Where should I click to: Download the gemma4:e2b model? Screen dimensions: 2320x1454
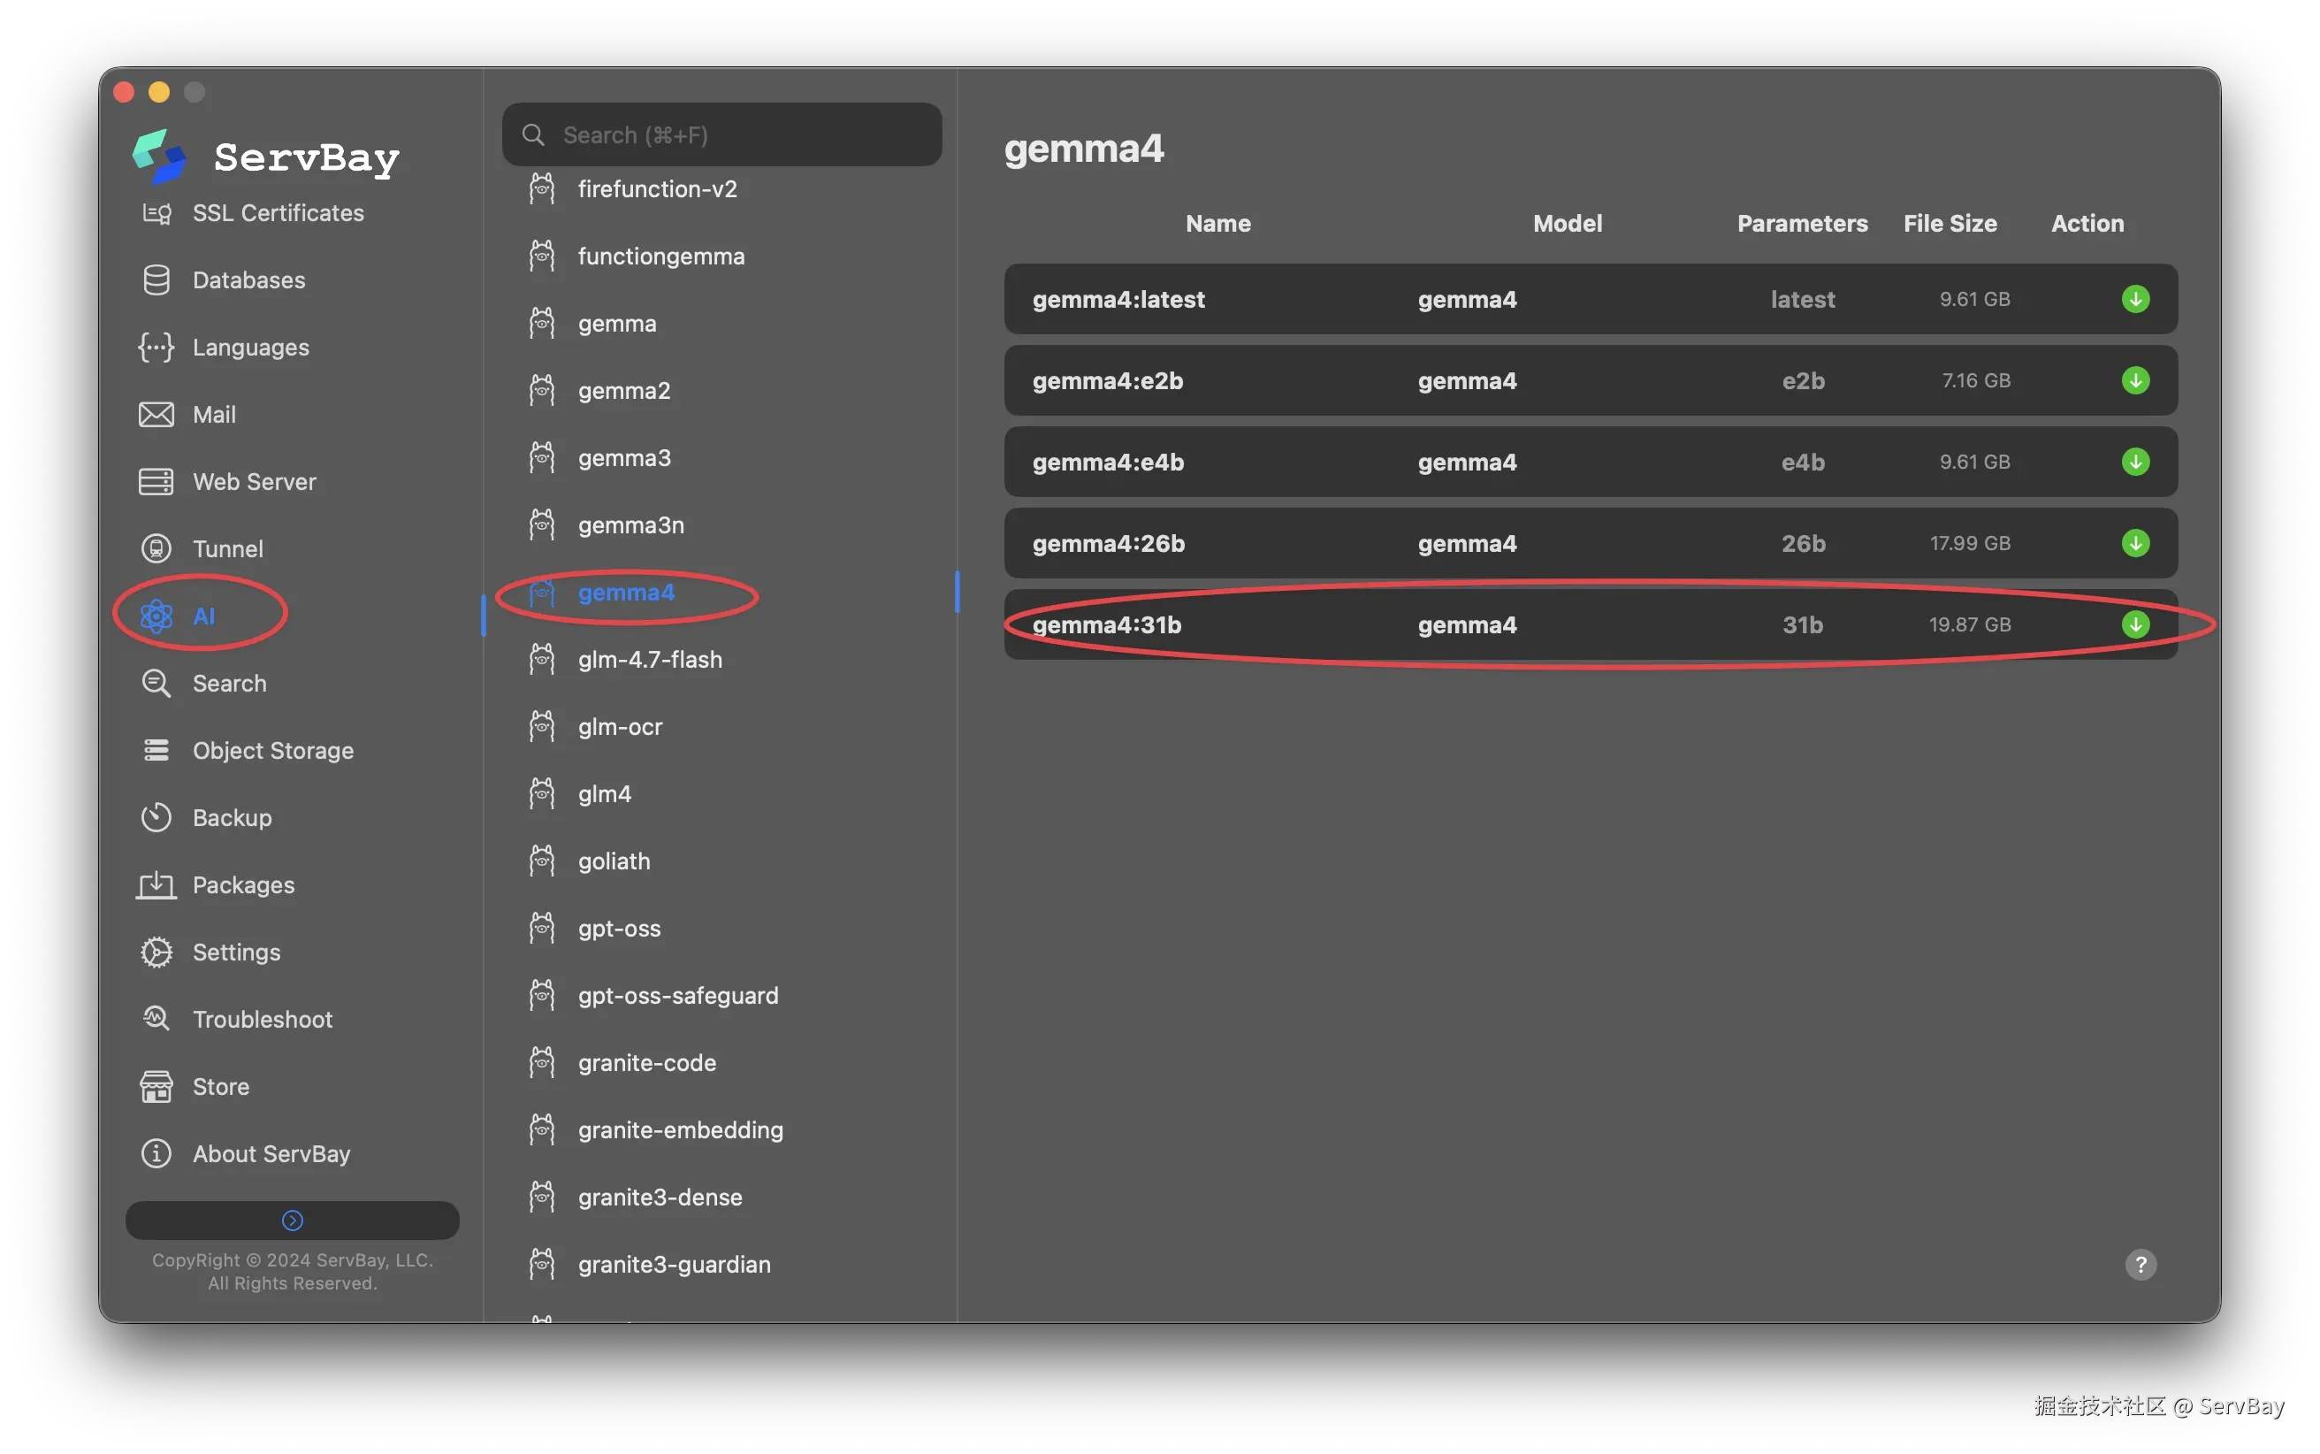[2134, 381]
